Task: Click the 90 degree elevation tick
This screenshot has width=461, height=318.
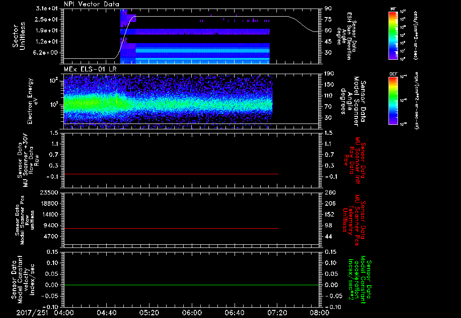Action: click(328, 9)
